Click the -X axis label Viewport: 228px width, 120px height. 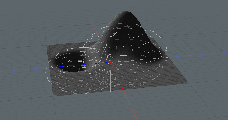pyautogui.click(x=87, y=3)
